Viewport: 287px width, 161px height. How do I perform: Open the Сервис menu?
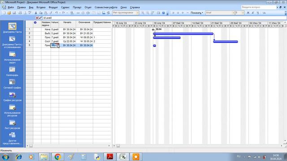coord(65,7)
